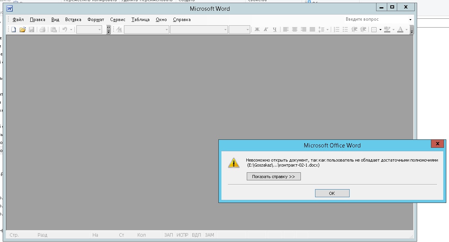This screenshot has height=242, width=449.
Task: Click the Стр. page status entry
Action: coord(14,235)
